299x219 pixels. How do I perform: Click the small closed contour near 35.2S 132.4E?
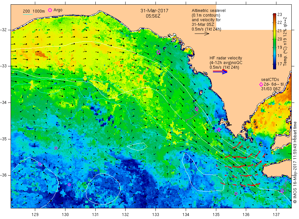[137, 146]
